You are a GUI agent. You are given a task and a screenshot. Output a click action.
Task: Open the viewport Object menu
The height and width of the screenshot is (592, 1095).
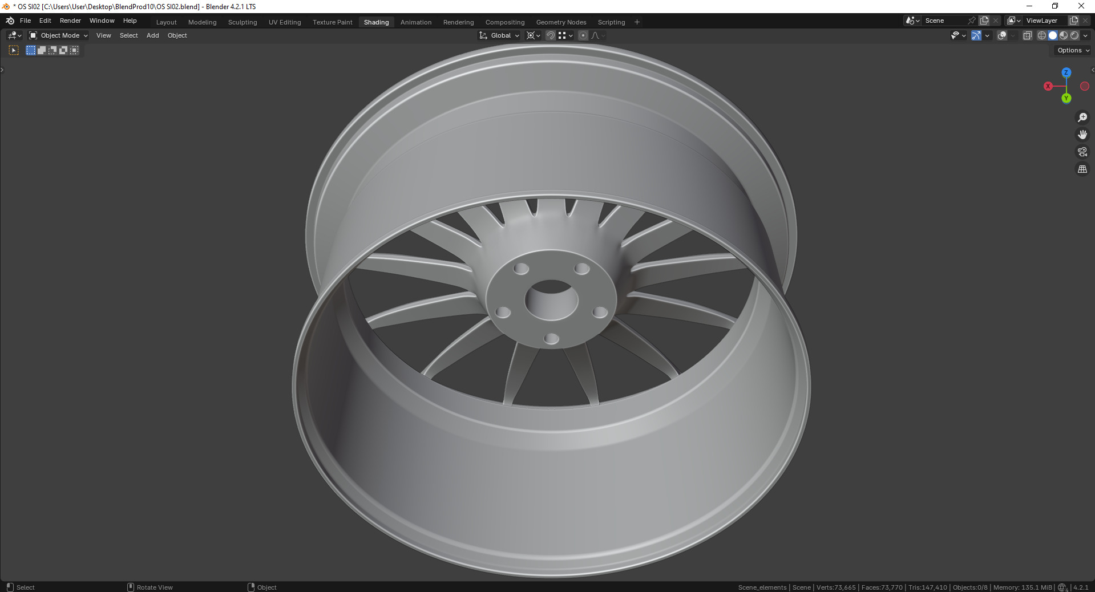pyautogui.click(x=177, y=35)
